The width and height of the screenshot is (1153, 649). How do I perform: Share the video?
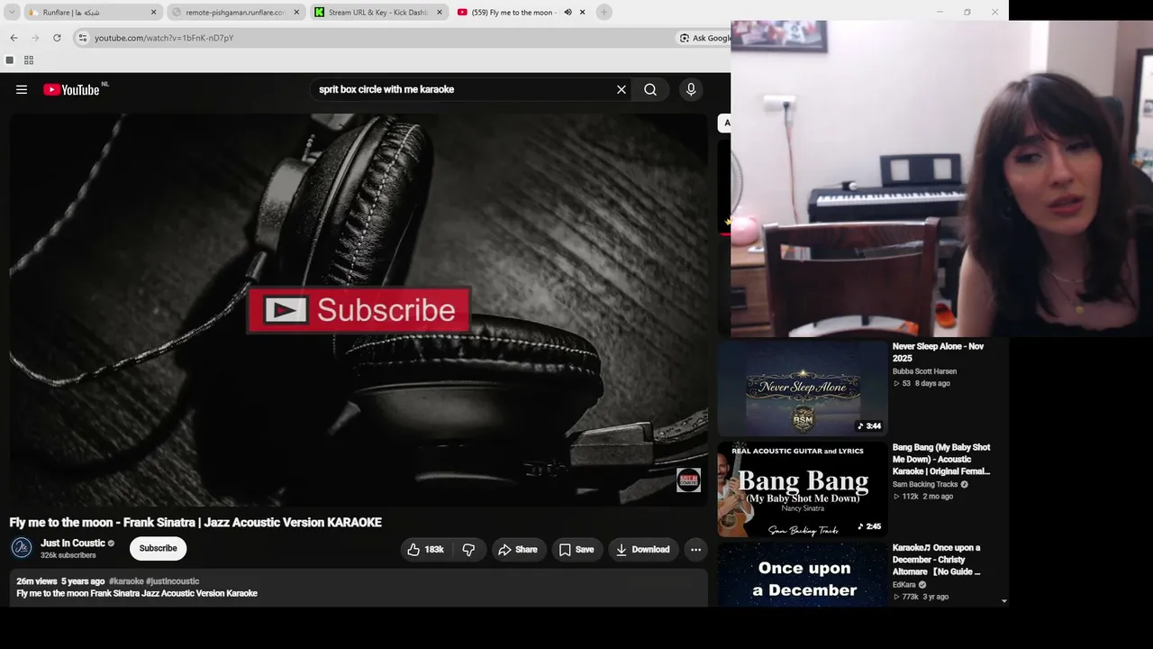click(x=518, y=549)
